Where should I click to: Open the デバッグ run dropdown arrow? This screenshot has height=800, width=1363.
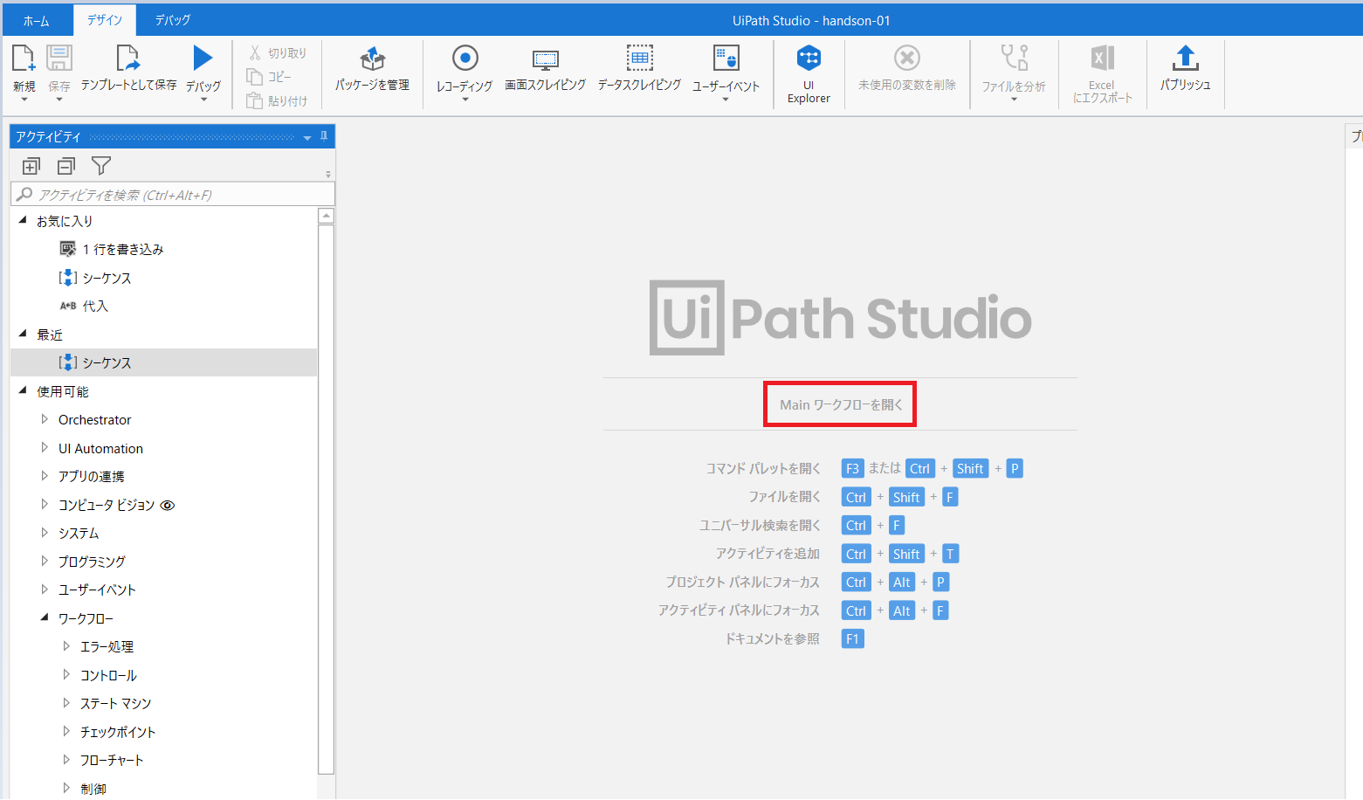[x=203, y=100]
